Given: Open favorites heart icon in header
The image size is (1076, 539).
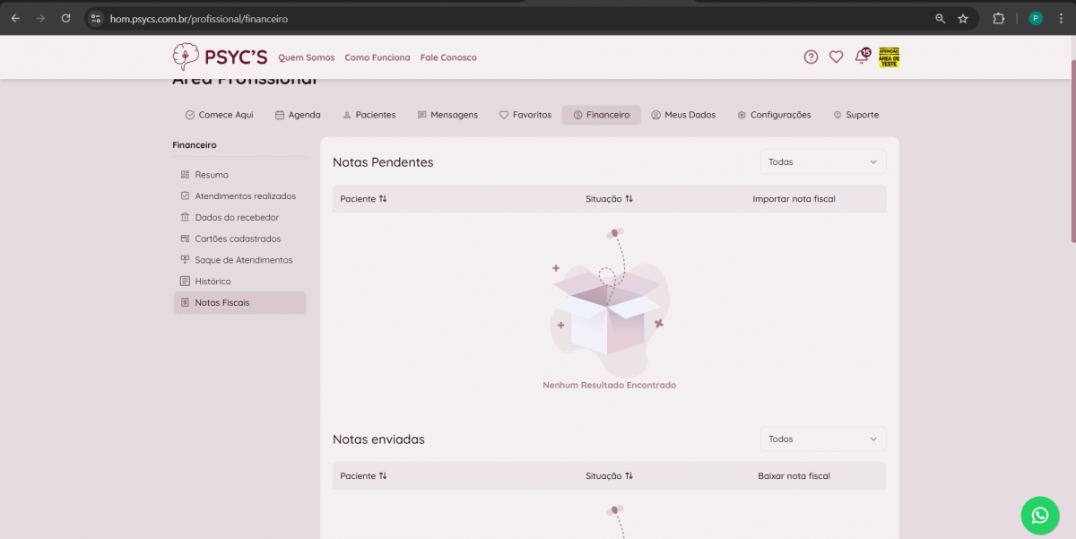Looking at the screenshot, I should tap(836, 57).
